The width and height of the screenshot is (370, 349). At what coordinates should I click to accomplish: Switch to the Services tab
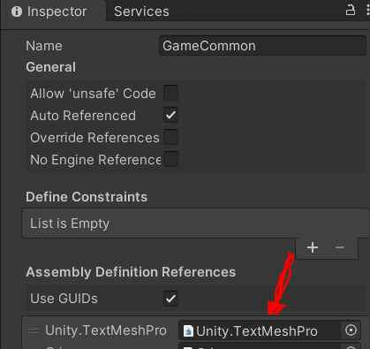(x=141, y=11)
